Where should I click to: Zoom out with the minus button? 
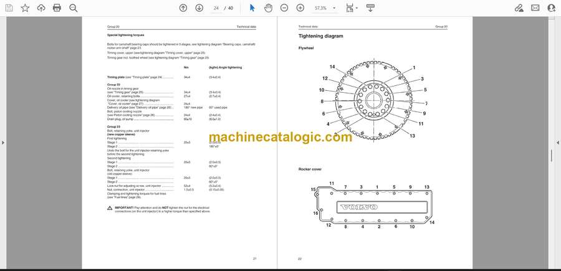284,8
